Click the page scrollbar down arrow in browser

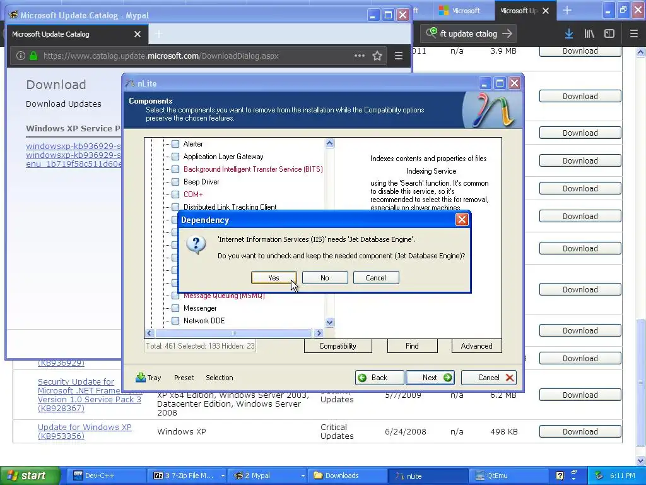coord(641,460)
